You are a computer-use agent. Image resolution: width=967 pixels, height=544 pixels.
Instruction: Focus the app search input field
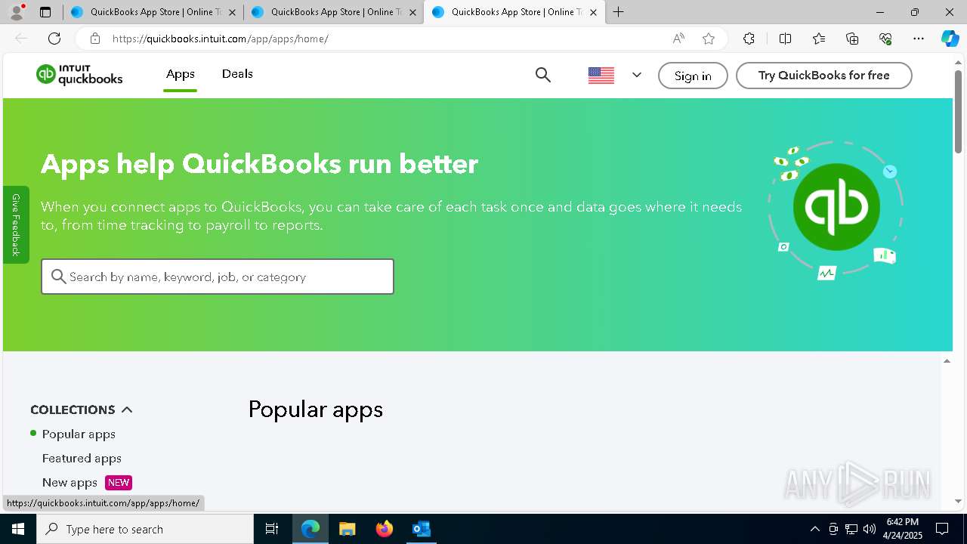[218, 277]
